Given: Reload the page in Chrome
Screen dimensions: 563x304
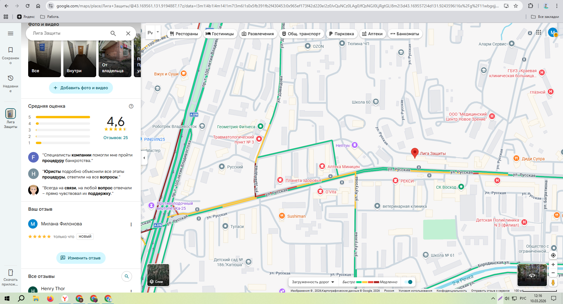Looking at the screenshot, I should click(x=28, y=6).
